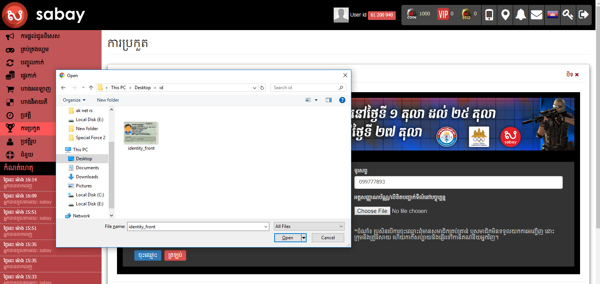Select the identity_front image thumbnail
This screenshot has width=600, height=284.
141,133
